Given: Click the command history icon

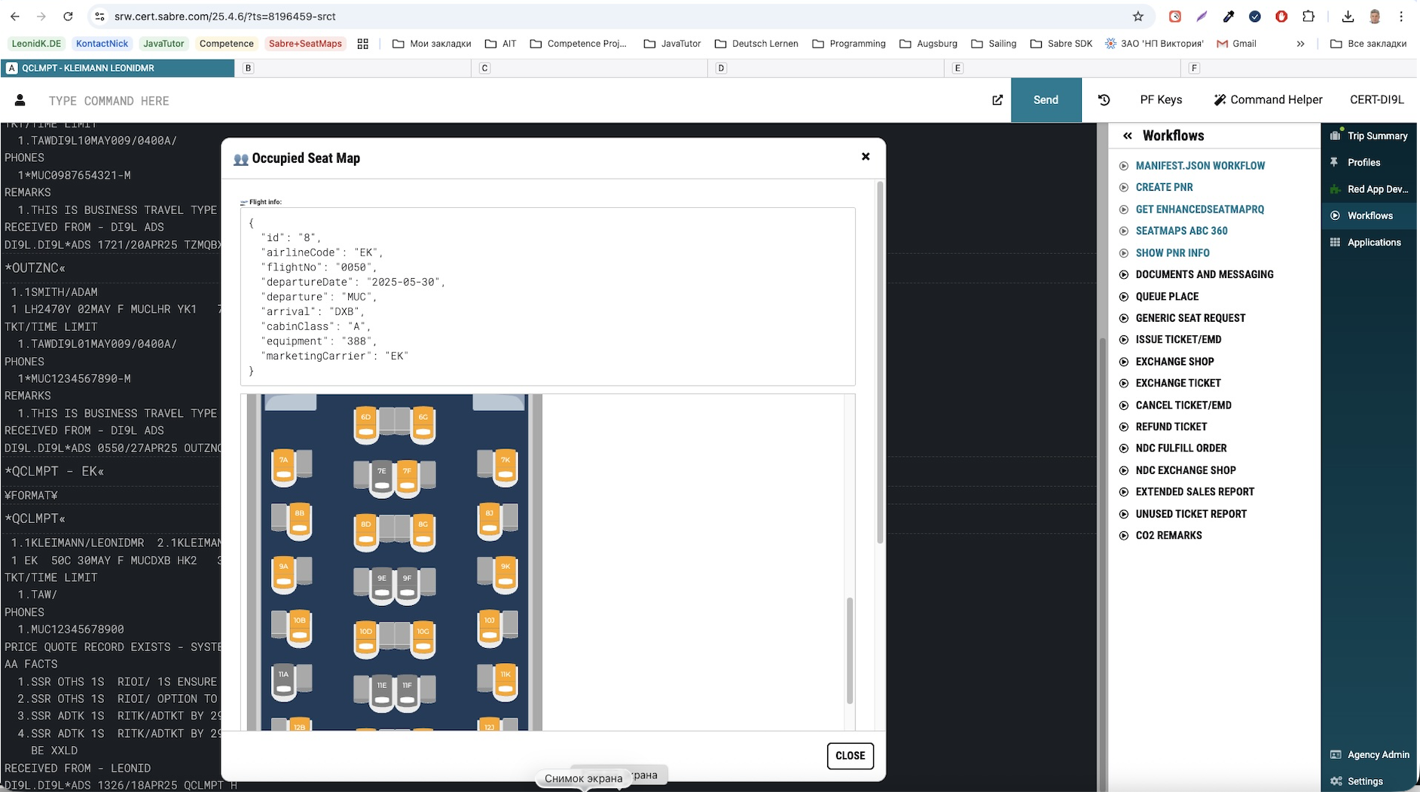Looking at the screenshot, I should [1104, 99].
